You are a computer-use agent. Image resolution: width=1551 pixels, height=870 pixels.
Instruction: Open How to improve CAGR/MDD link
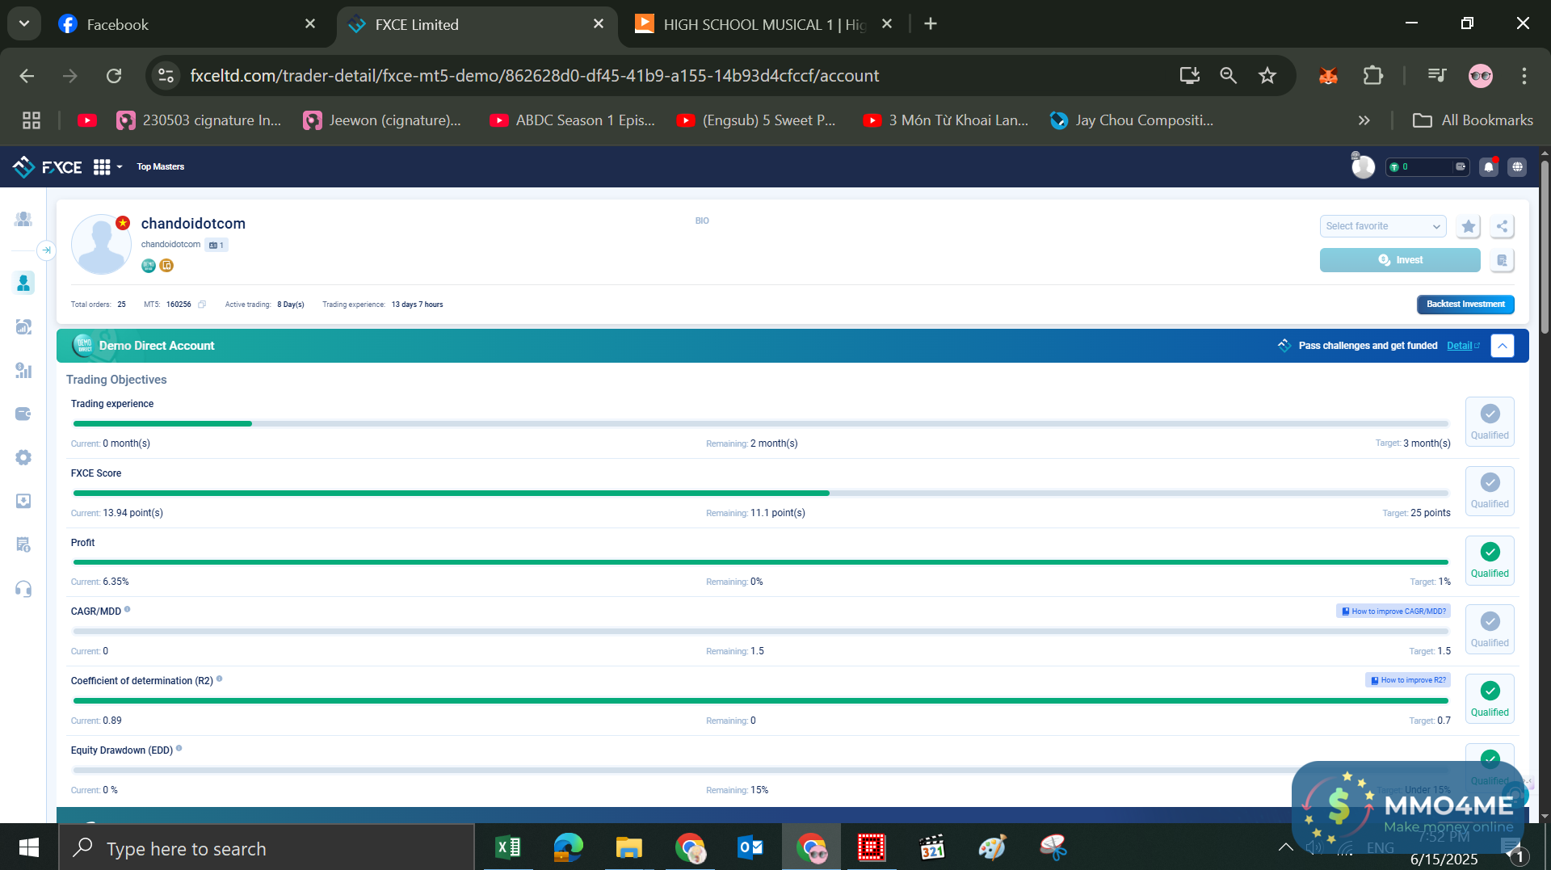pos(1393,612)
